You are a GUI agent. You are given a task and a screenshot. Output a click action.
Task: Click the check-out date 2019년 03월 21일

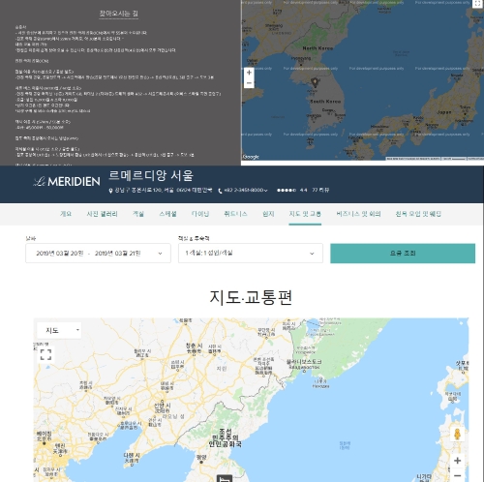coord(118,254)
